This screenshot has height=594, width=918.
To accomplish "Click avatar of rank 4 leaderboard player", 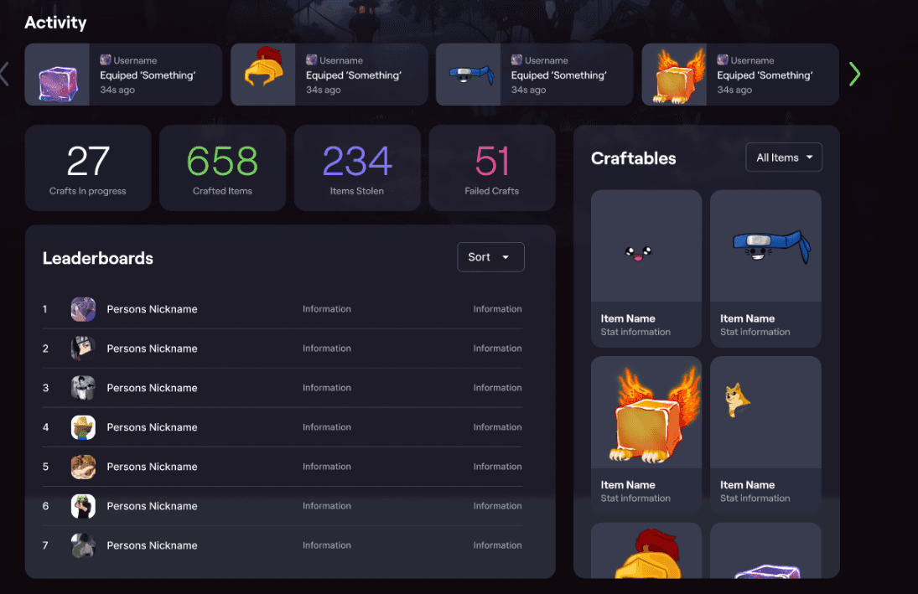I will point(83,427).
